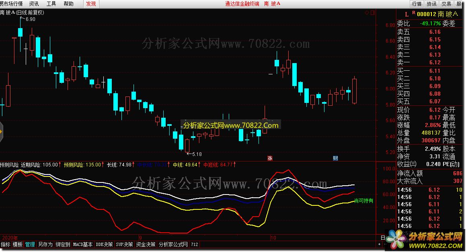The width and height of the screenshot is (466, 252).
Task: Open the 工具 menu
Action: [x=51, y=4]
